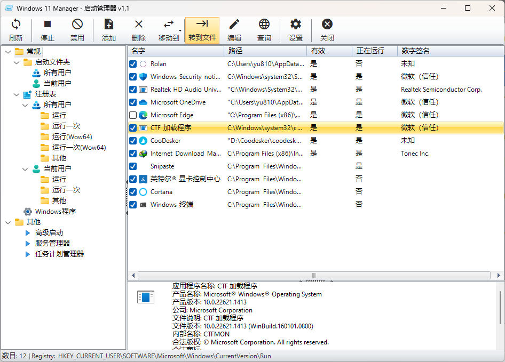Click the Tonec Inc. signature cell

[415, 154]
